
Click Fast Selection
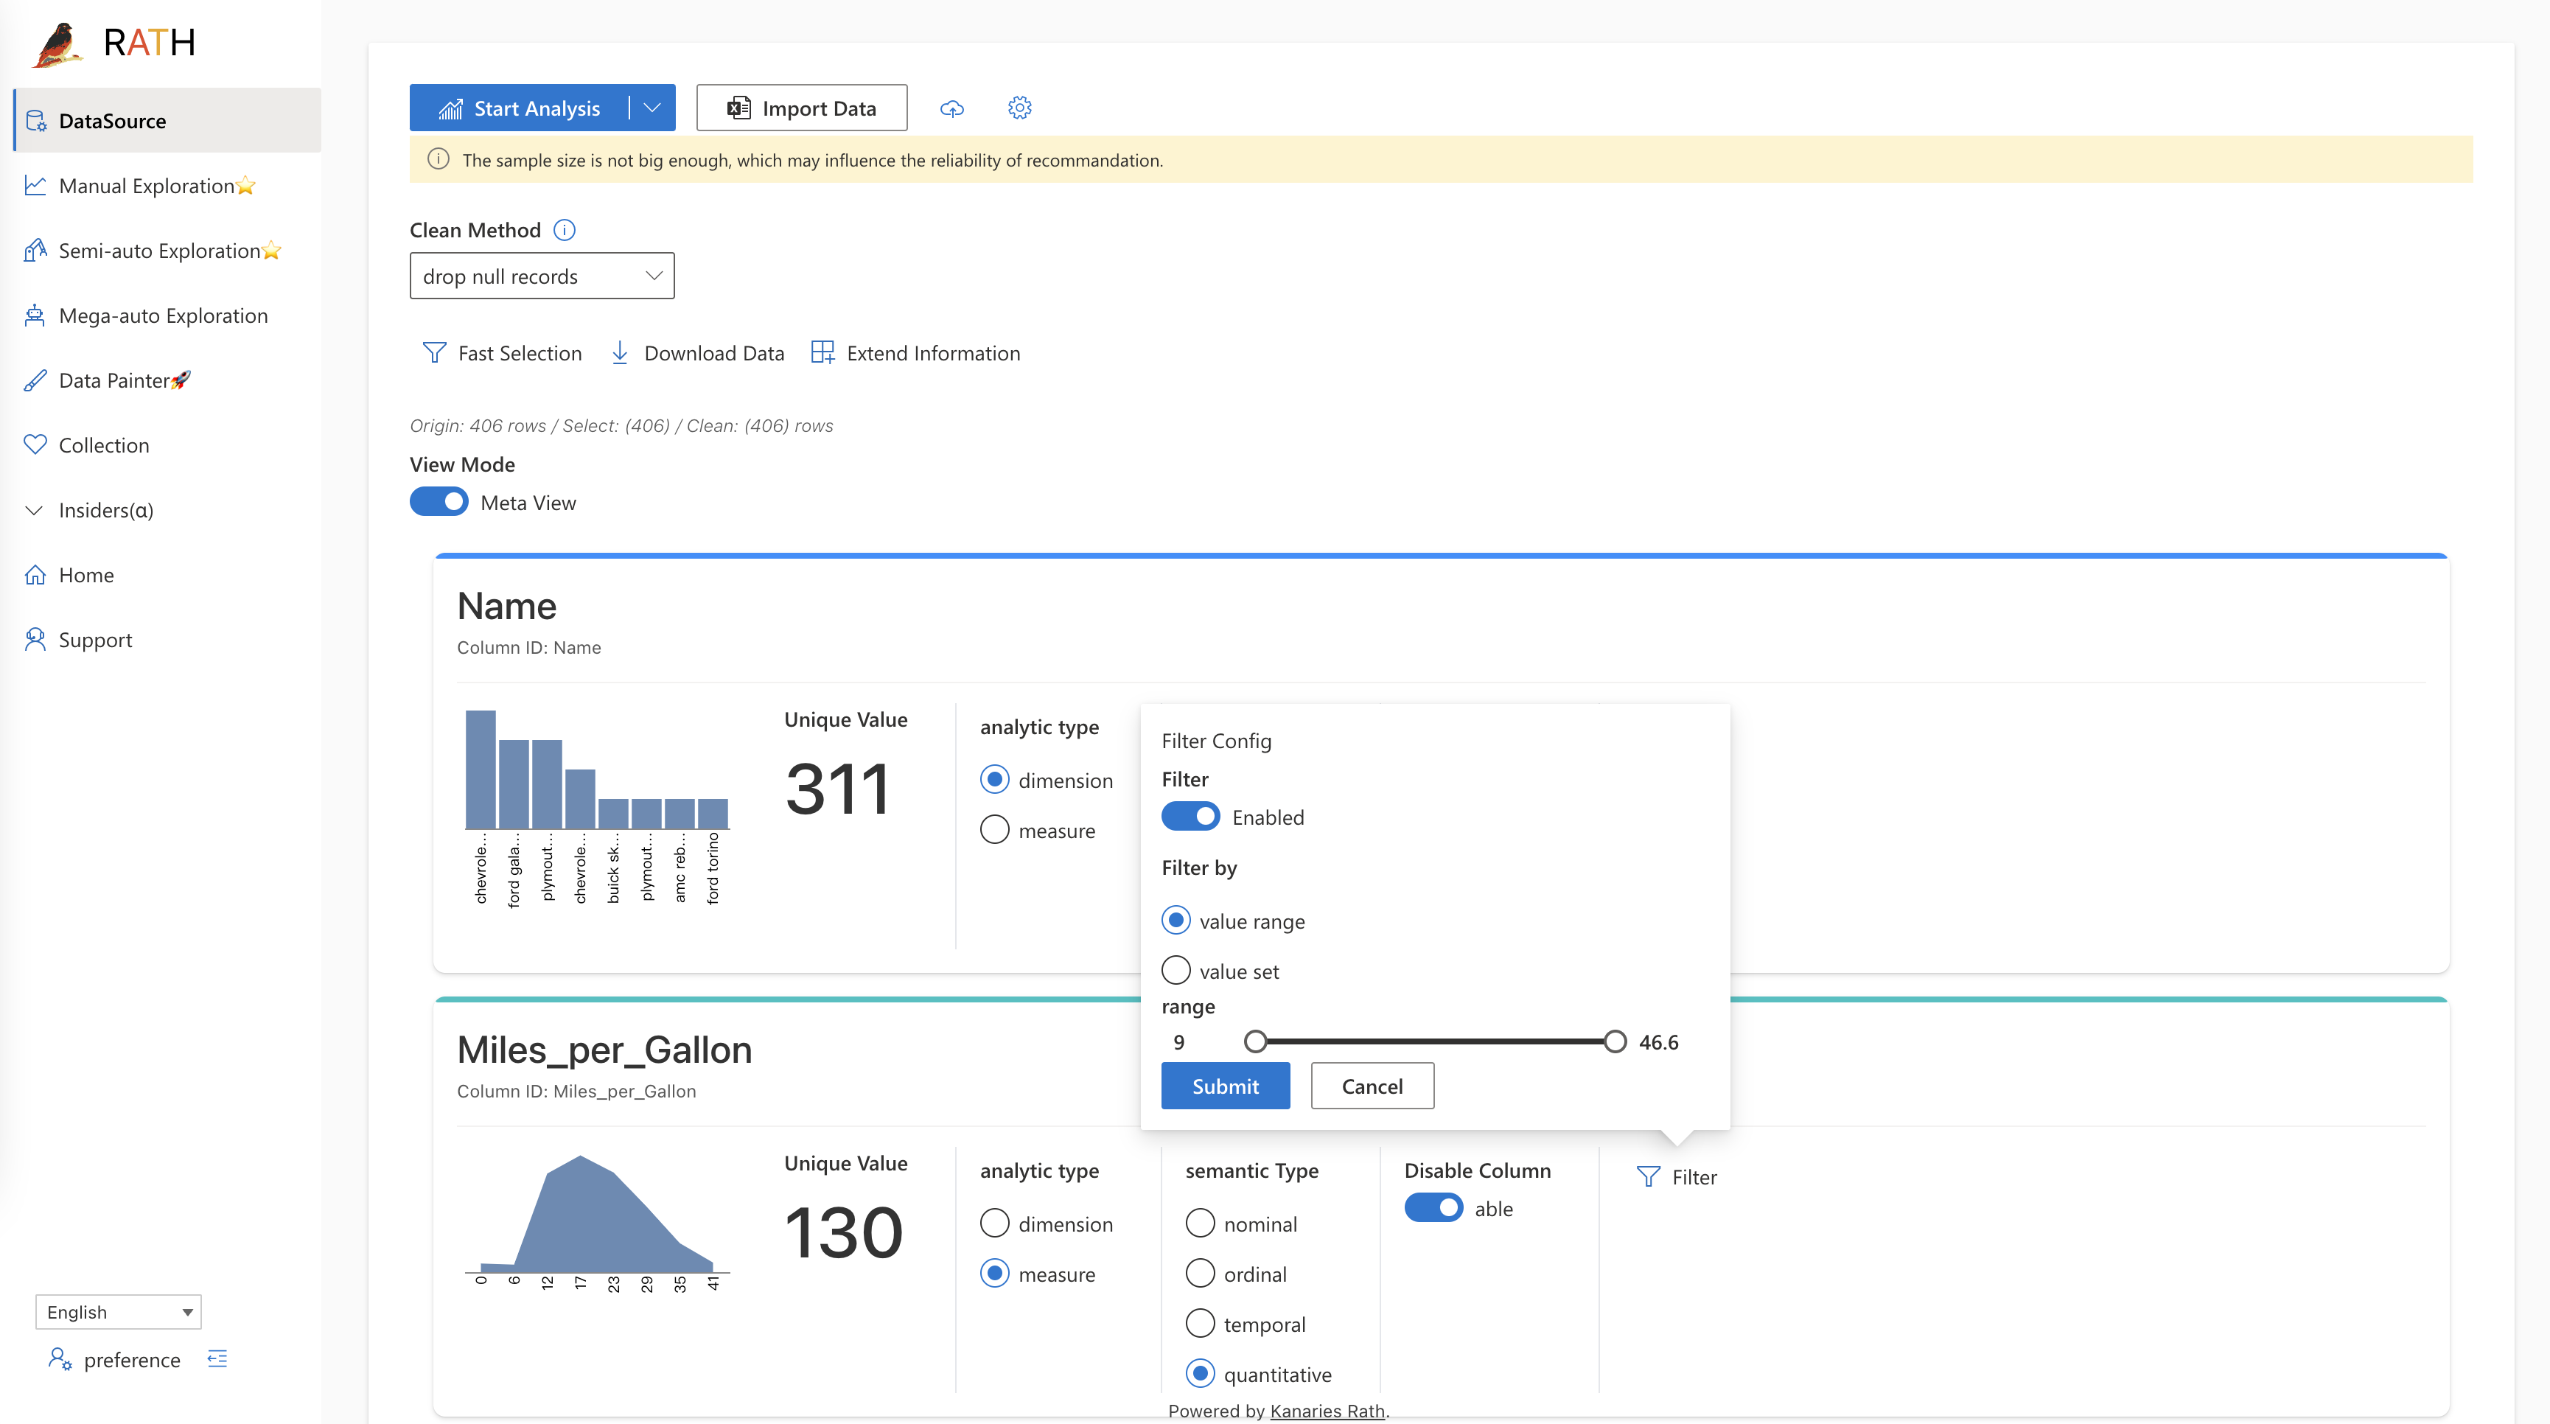[x=502, y=352]
